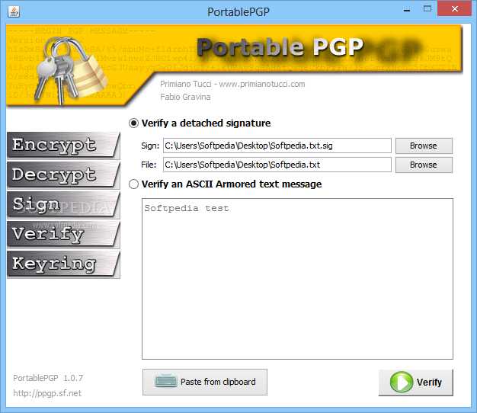Click the File path input field
The height and width of the screenshot is (413, 477).
pos(277,165)
